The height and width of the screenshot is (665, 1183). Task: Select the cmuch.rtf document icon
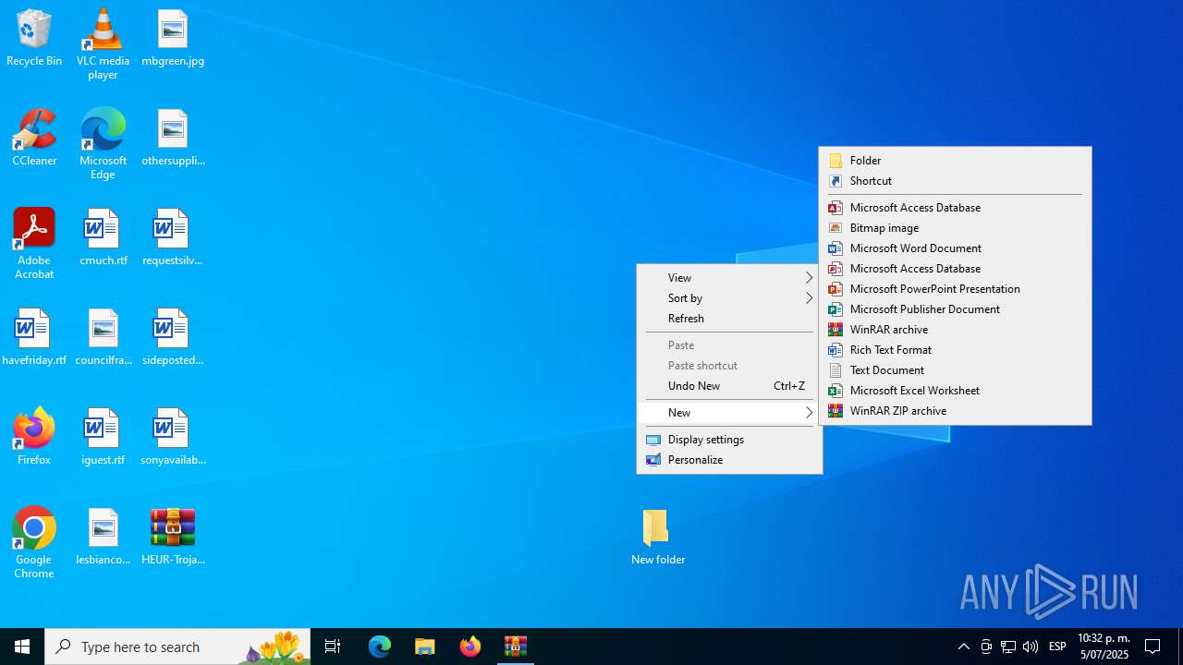point(103,238)
